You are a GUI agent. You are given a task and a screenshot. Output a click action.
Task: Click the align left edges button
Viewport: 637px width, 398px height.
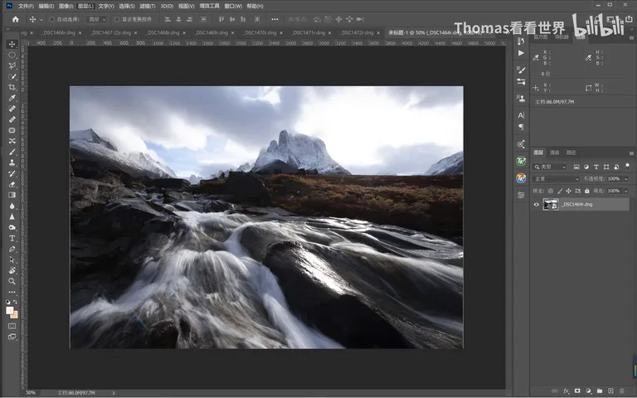(x=168, y=19)
